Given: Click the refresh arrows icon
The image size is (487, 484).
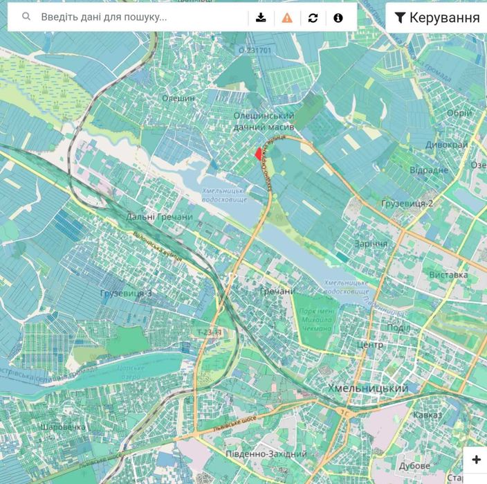Looking at the screenshot, I should point(313,18).
